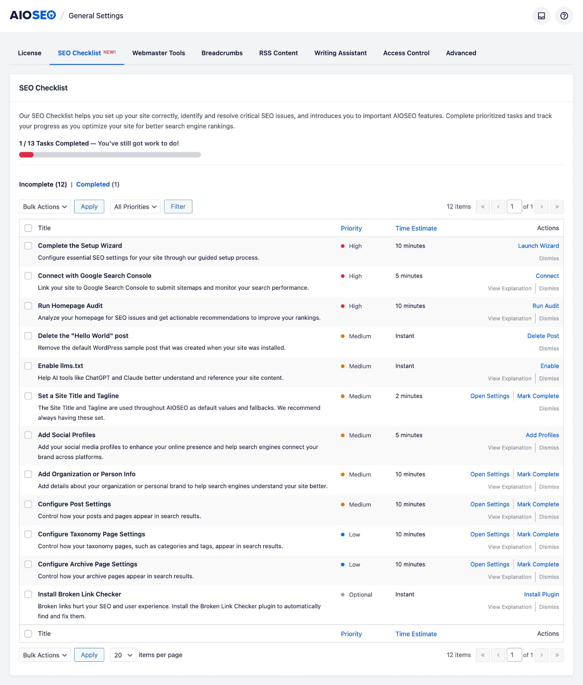The width and height of the screenshot is (583, 685).
Task: Check the Configure Post Settings row checkbox
Action: [x=28, y=504]
